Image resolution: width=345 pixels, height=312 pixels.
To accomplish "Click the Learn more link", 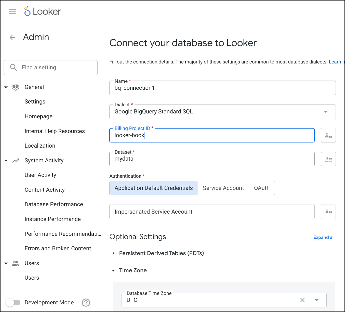I will point(337,62).
